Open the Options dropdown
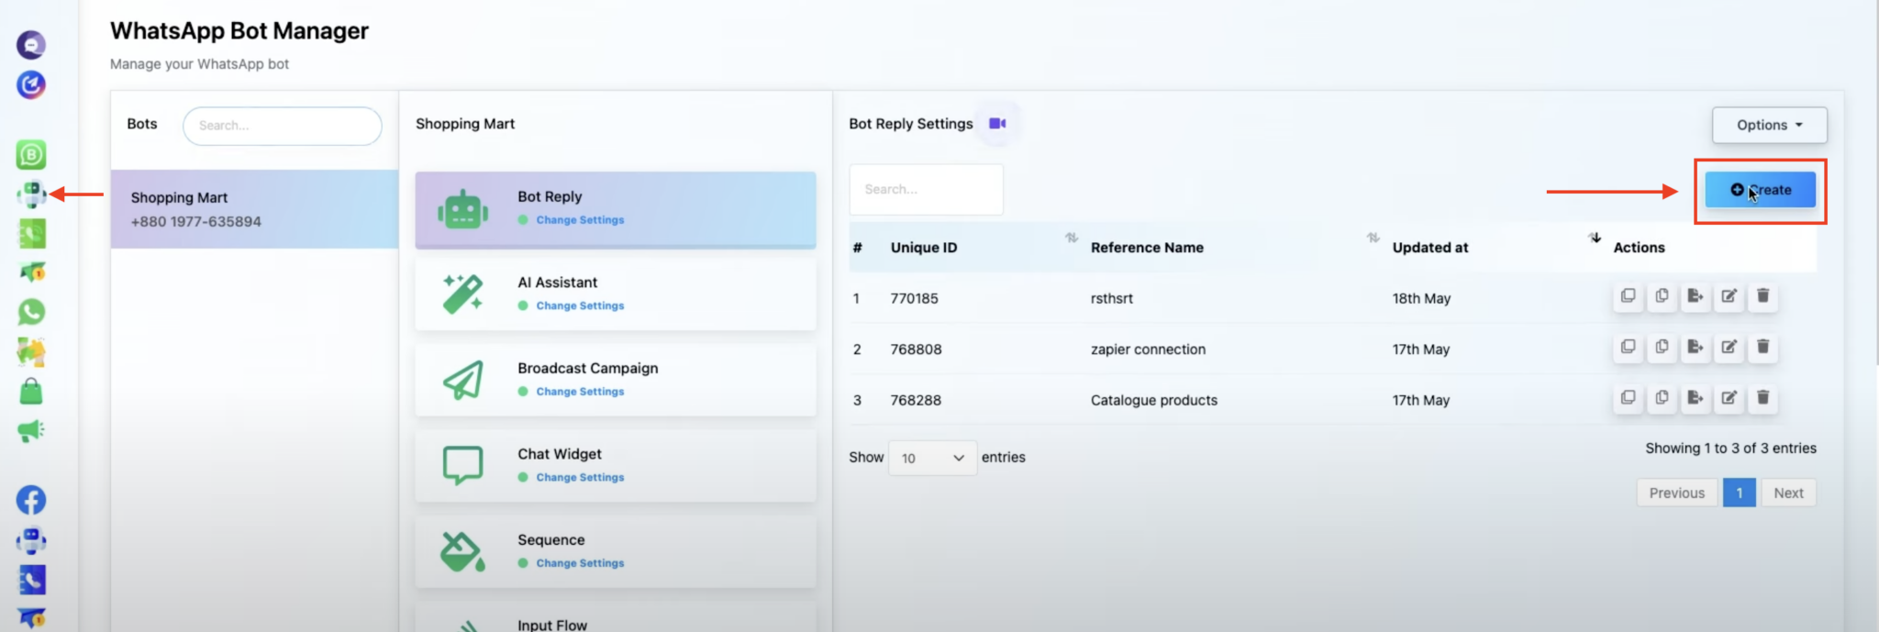The width and height of the screenshot is (1879, 632). (1769, 125)
